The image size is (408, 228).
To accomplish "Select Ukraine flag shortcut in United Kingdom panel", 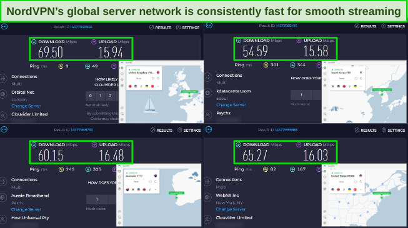I will [x=147, y=86].
